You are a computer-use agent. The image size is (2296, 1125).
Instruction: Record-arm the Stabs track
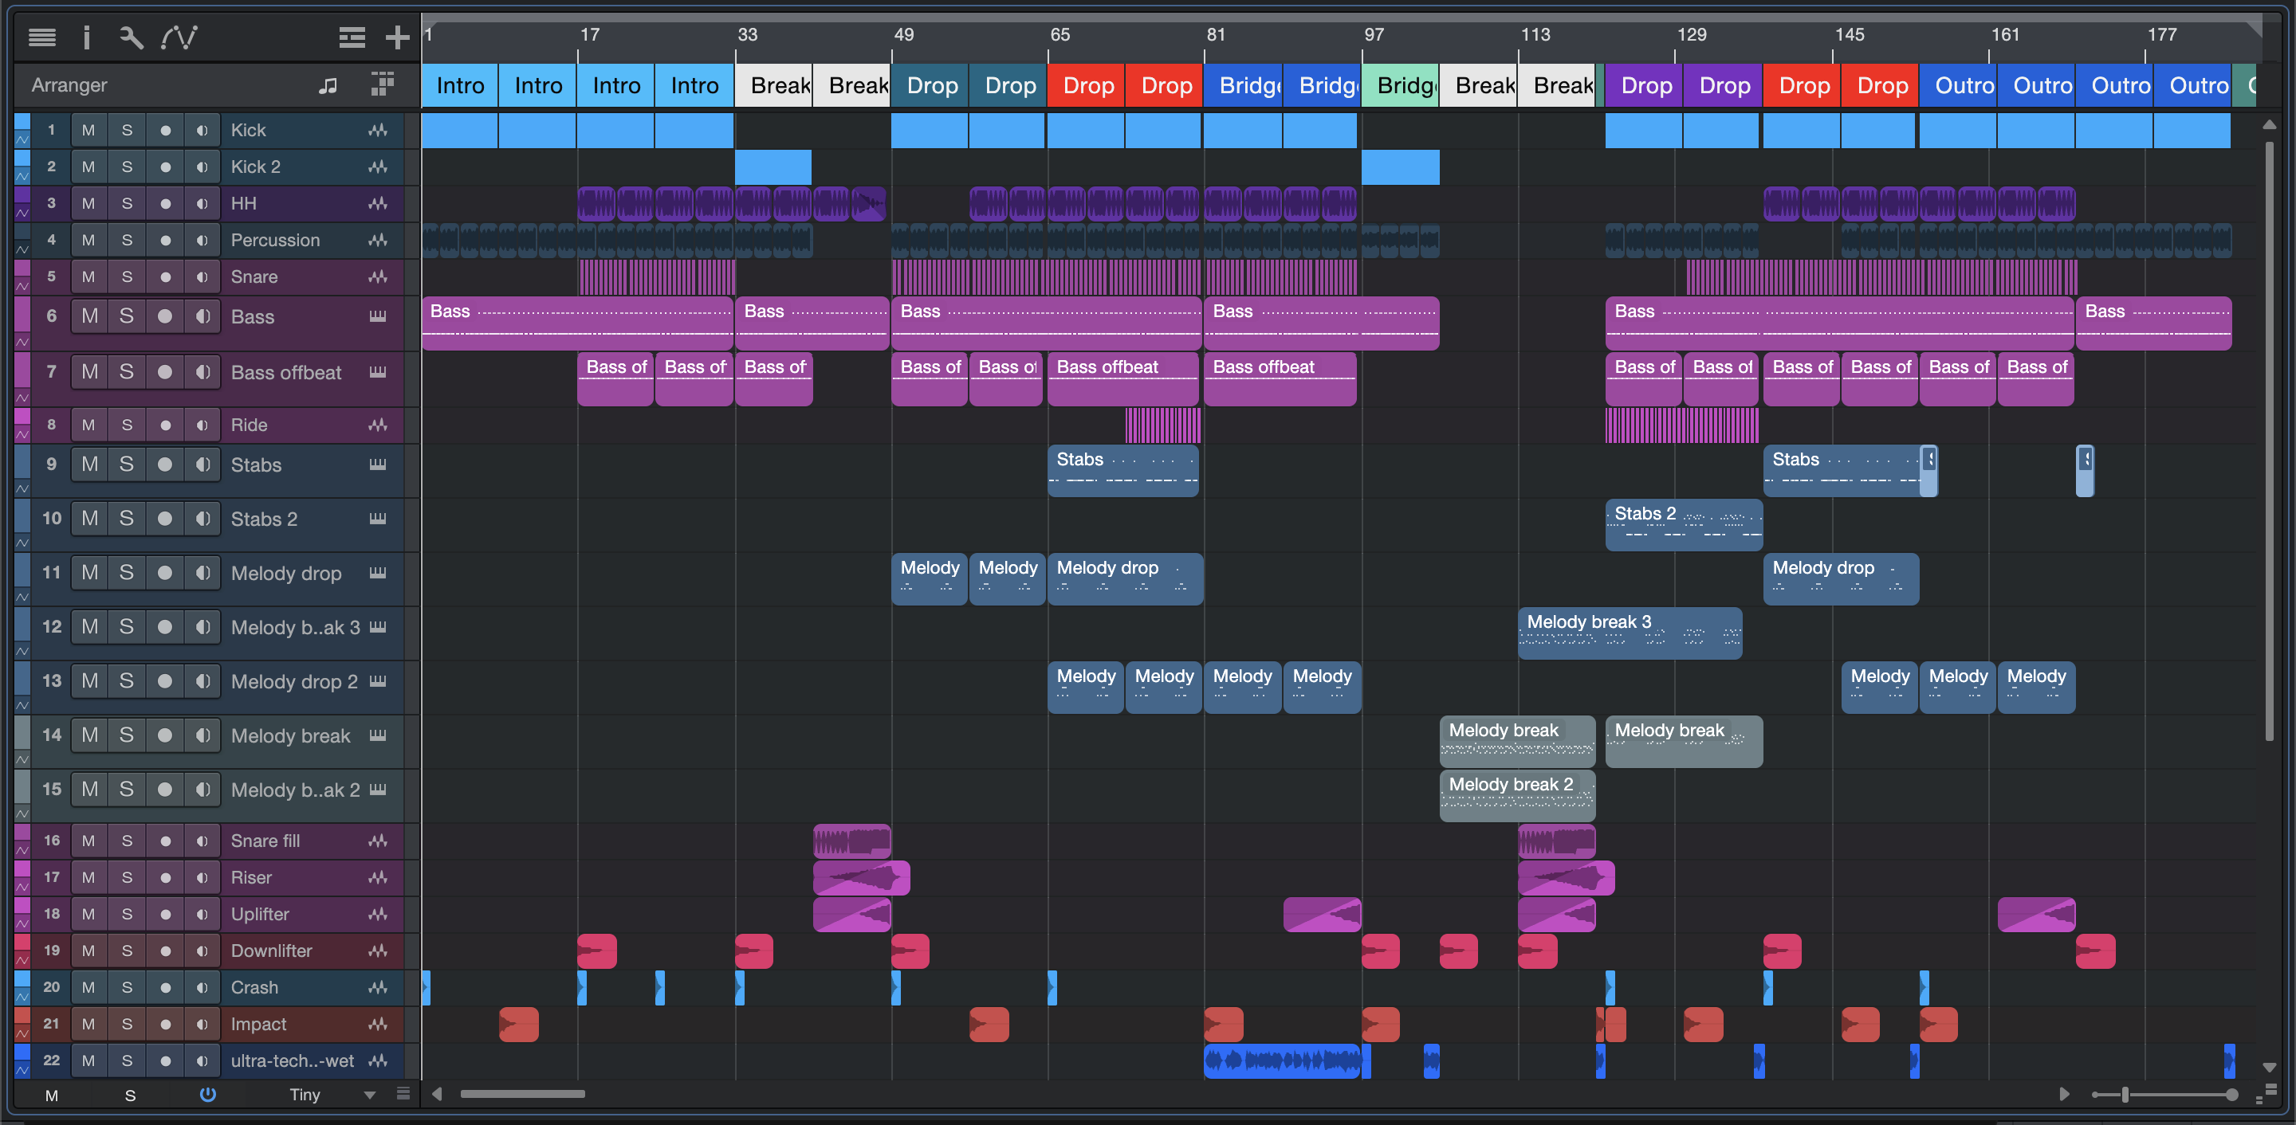click(x=165, y=464)
